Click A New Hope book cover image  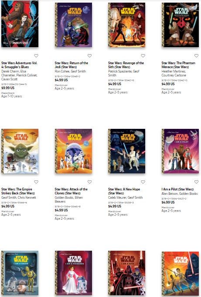(127, 151)
